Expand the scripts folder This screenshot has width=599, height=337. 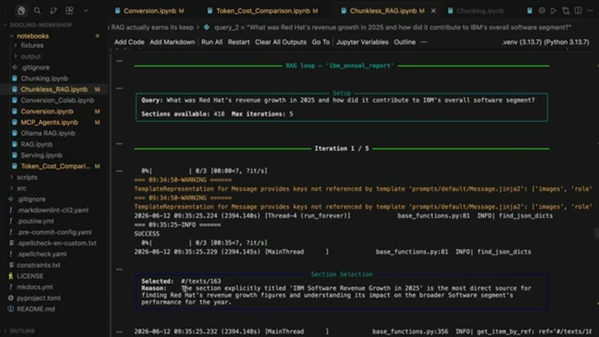click(27, 177)
